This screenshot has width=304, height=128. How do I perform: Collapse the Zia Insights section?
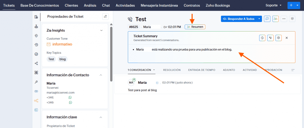[x=101, y=30]
